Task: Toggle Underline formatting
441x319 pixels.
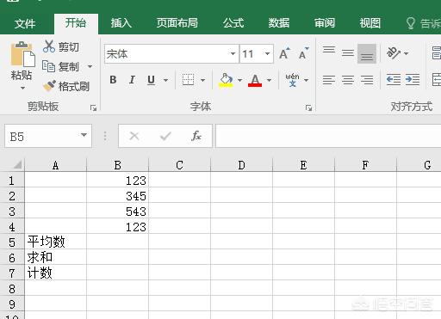Action: (151, 80)
